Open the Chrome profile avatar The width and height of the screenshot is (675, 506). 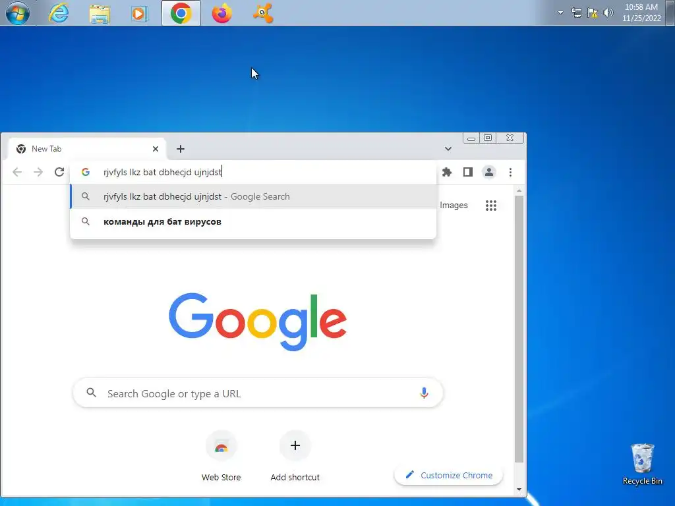tap(489, 172)
